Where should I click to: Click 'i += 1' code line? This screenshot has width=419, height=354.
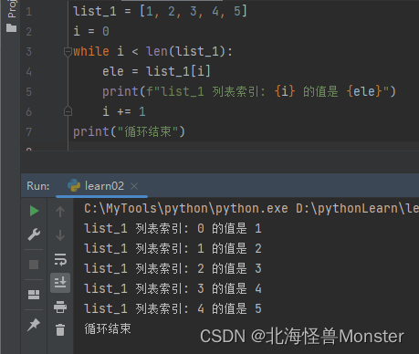124,111
